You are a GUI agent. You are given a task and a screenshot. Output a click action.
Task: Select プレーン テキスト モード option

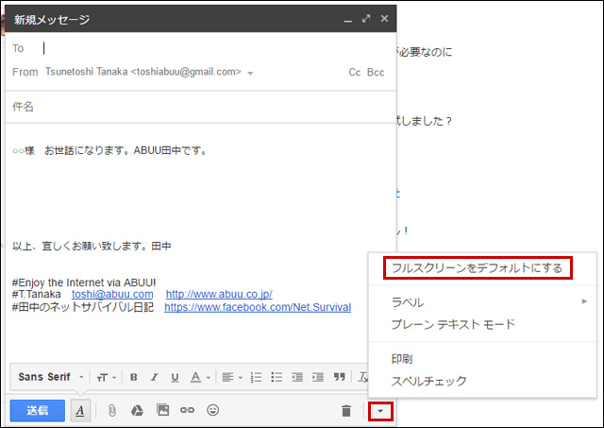click(x=482, y=324)
